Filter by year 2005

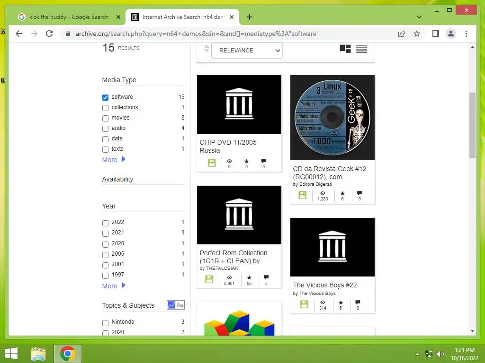[x=105, y=255]
